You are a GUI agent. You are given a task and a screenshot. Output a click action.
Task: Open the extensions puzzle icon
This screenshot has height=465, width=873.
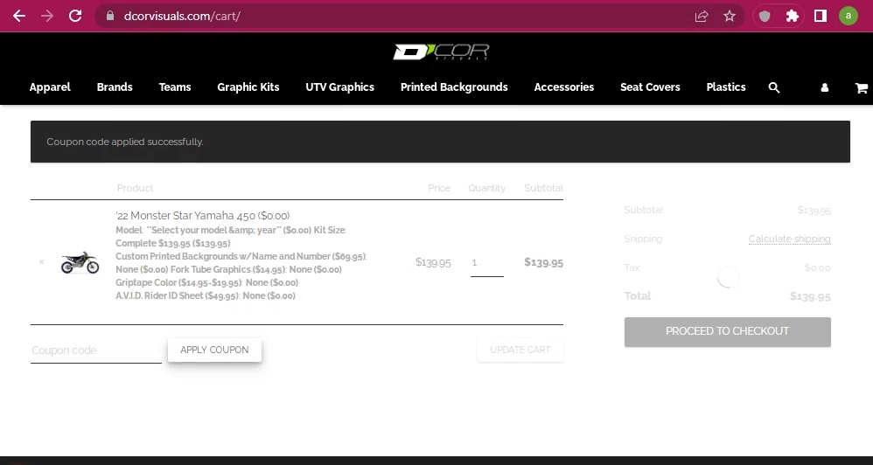(x=793, y=16)
